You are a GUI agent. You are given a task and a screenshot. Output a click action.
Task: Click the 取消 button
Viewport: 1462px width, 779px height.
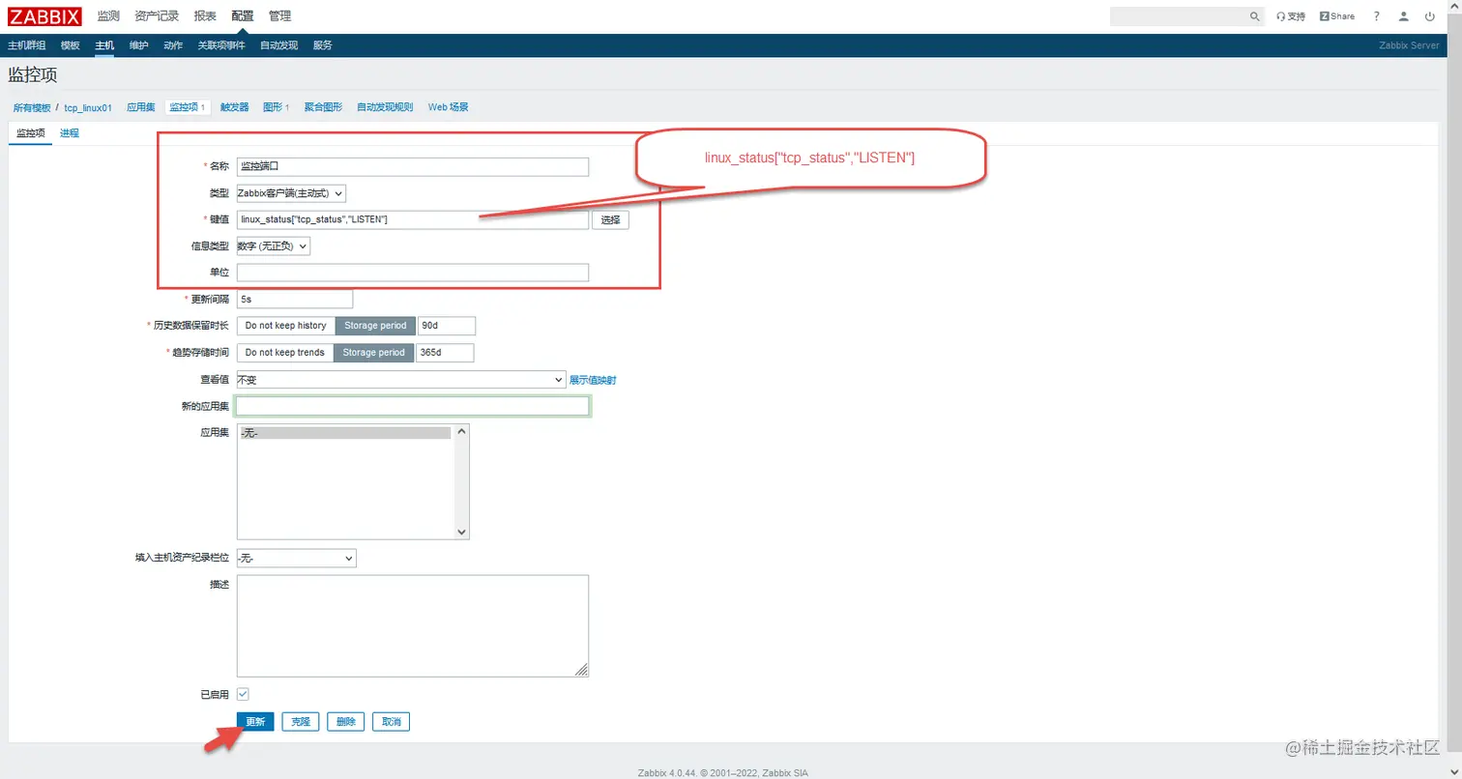click(x=392, y=722)
